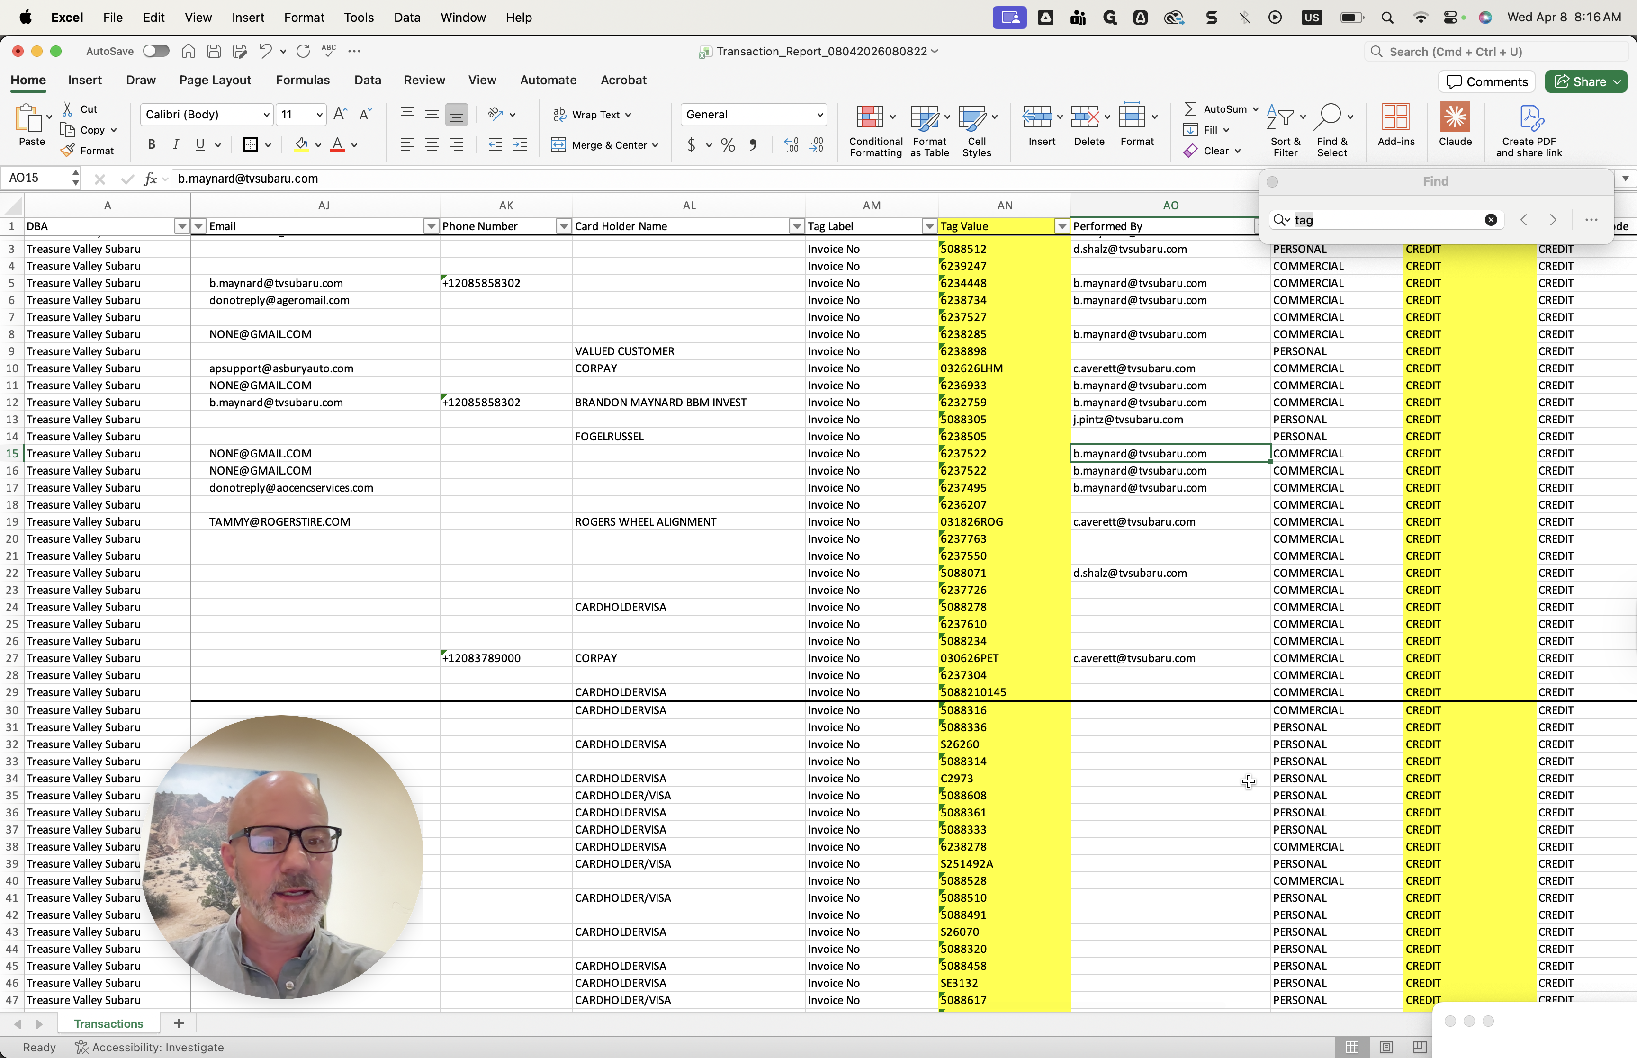Image resolution: width=1637 pixels, height=1058 pixels.
Task: Toggle the AutoSave switch
Action: (x=156, y=51)
